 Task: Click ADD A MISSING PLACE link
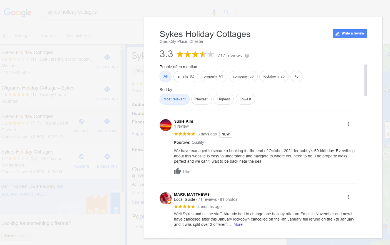coord(23,194)
